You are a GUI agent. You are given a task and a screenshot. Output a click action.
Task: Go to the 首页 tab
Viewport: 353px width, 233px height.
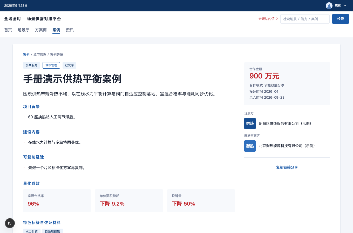(x=8, y=30)
